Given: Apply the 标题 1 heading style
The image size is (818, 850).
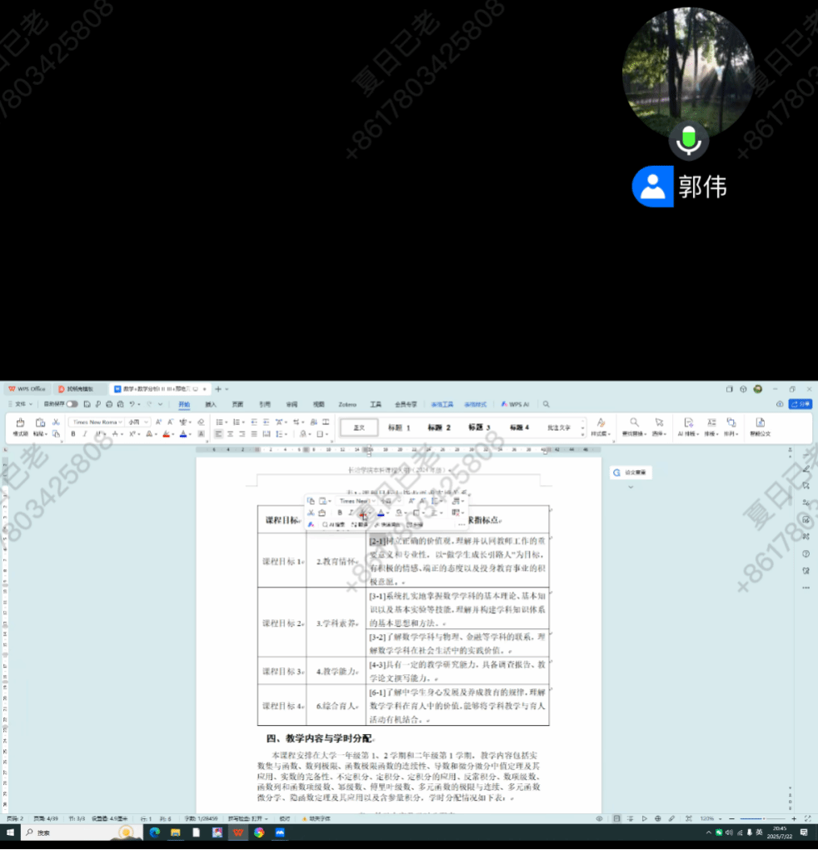Looking at the screenshot, I should point(399,427).
